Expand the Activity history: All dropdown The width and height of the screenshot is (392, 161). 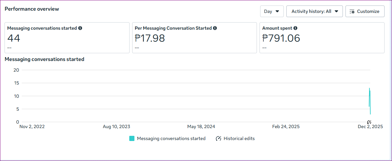point(314,11)
